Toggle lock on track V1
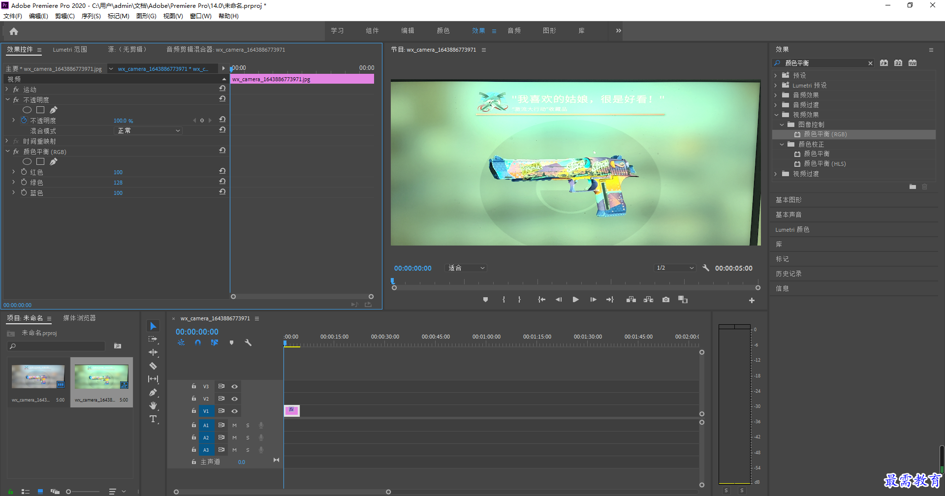This screenshot has height=496, width=945. pyautogui.click(x=194, y=410)
